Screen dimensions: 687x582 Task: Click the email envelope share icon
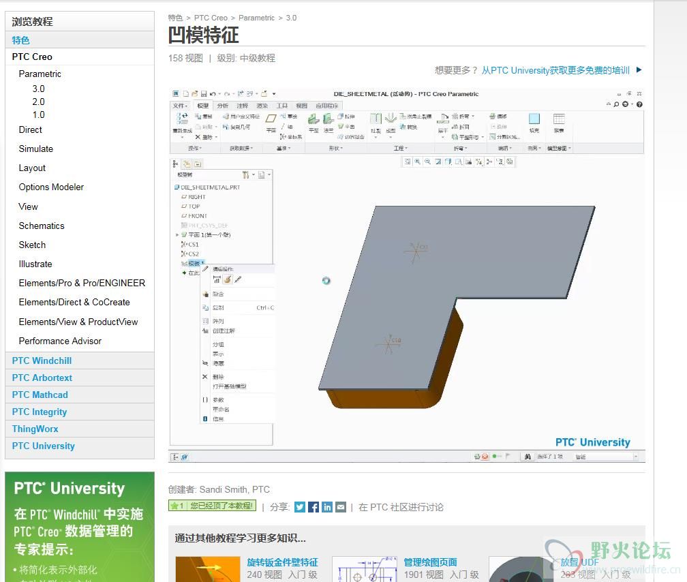tap(341, 507)
